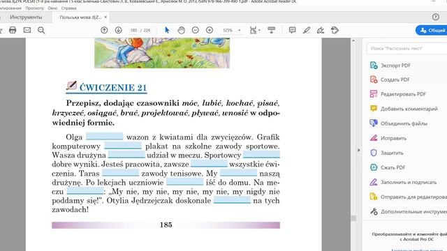Open the Справка menu
The height and width of the screenshot is (251, 447).
coord(68,8)
